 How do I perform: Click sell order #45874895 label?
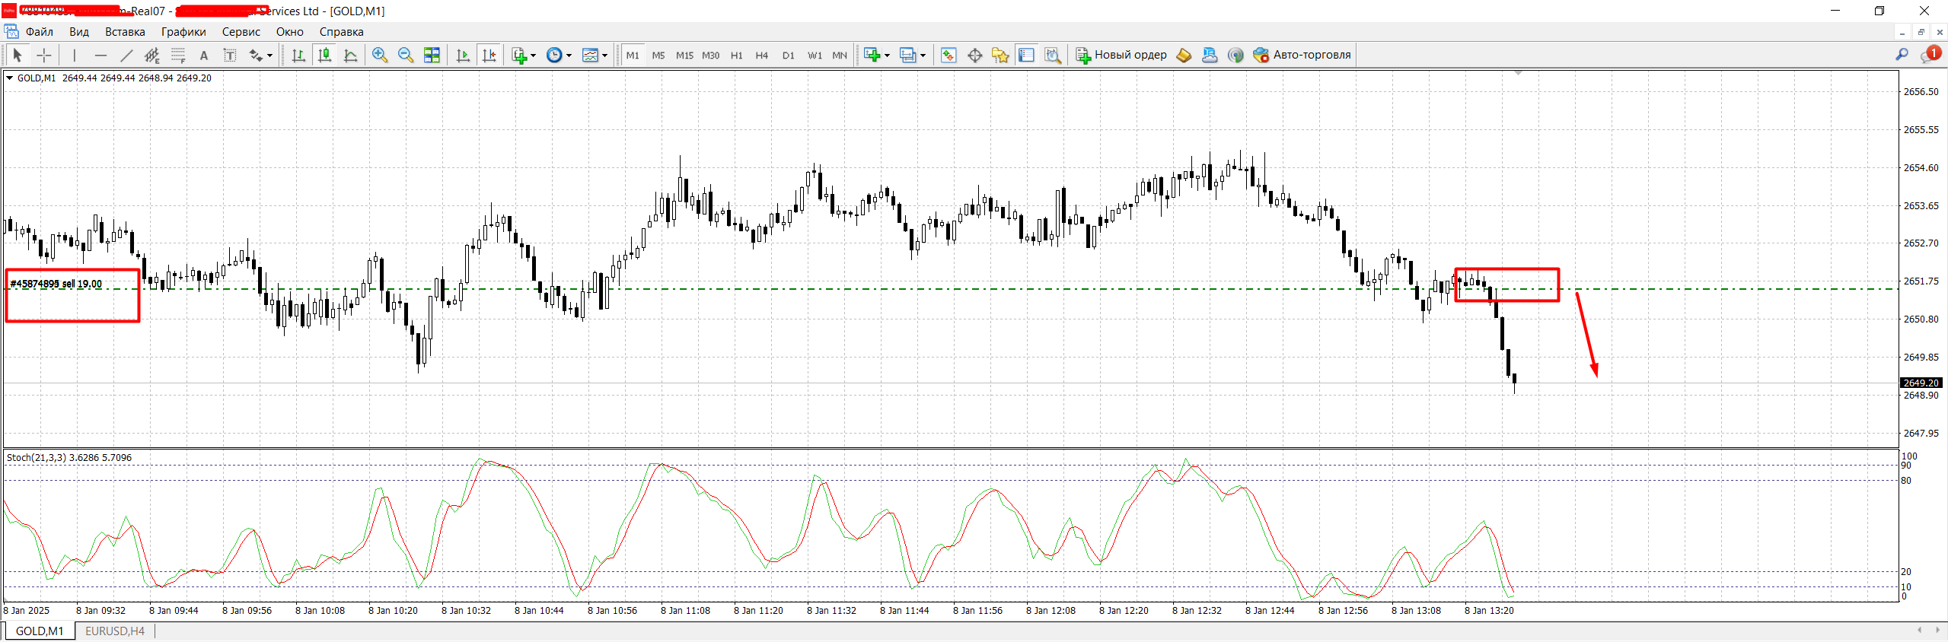[x=56, y=284]
